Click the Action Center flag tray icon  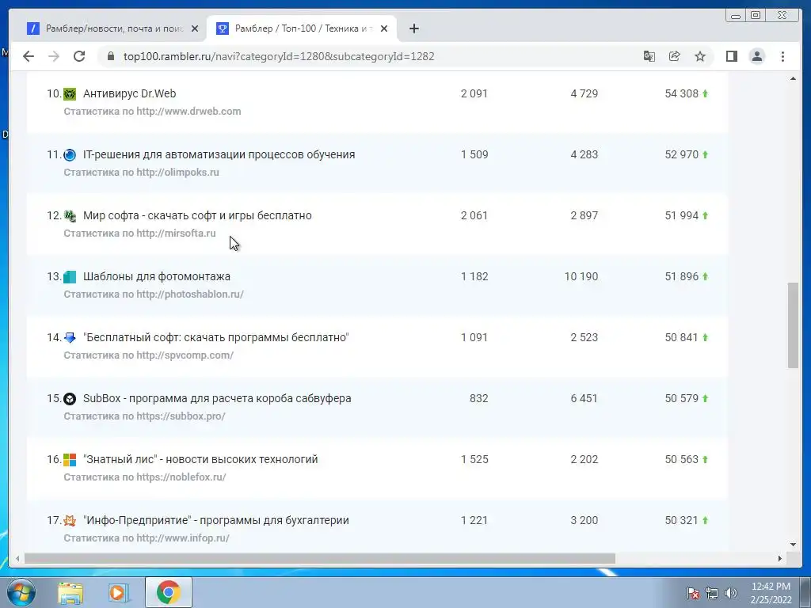point(693,593)
